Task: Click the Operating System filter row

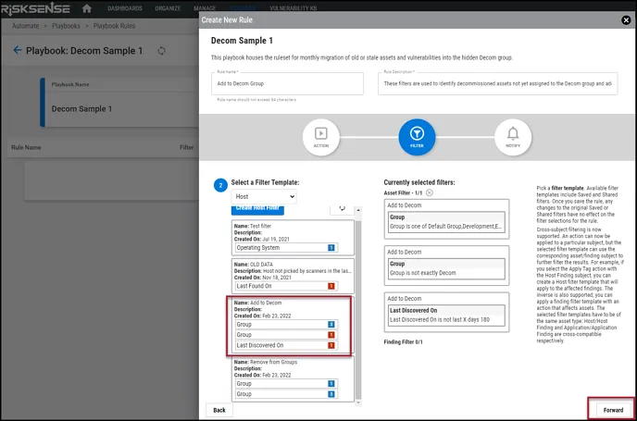Action: coord(286,248)
